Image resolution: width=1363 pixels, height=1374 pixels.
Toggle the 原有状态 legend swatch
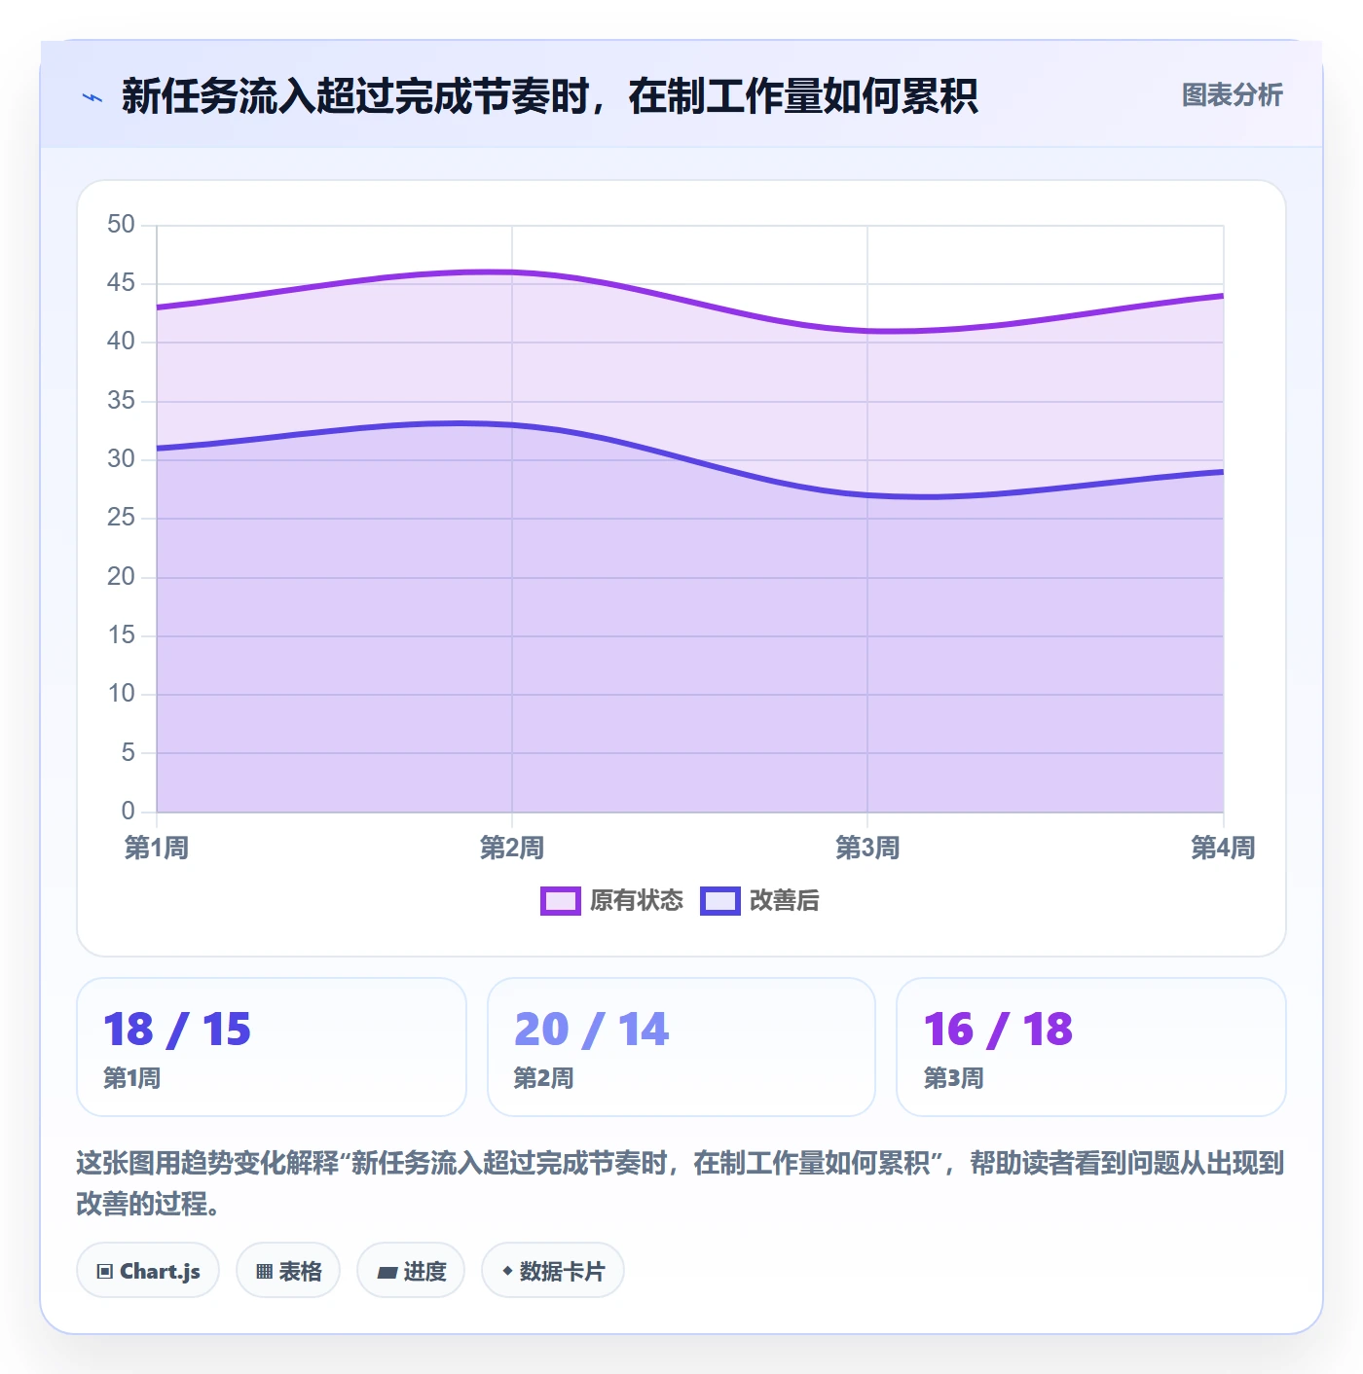[x=561, y=901]
